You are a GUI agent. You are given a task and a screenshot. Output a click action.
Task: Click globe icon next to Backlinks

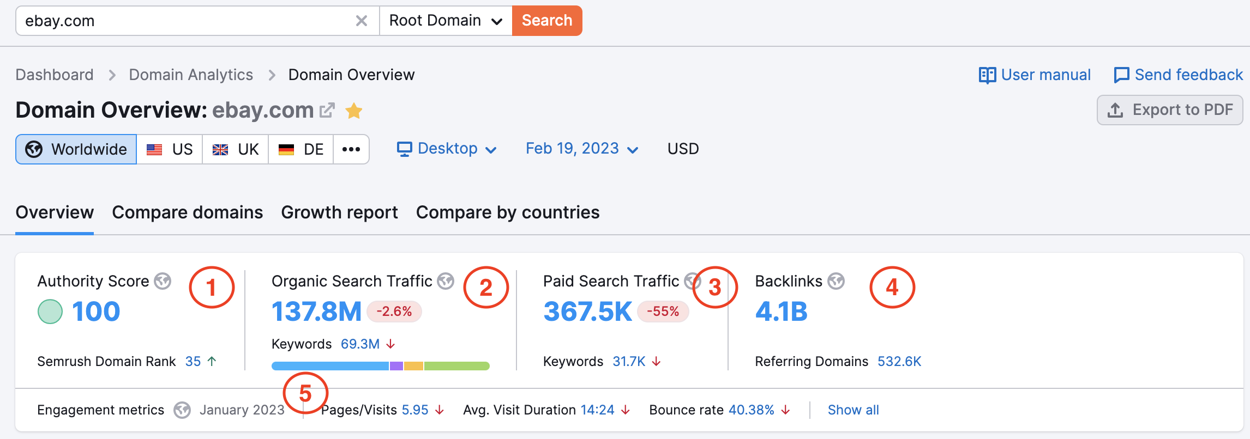[836, 281]
